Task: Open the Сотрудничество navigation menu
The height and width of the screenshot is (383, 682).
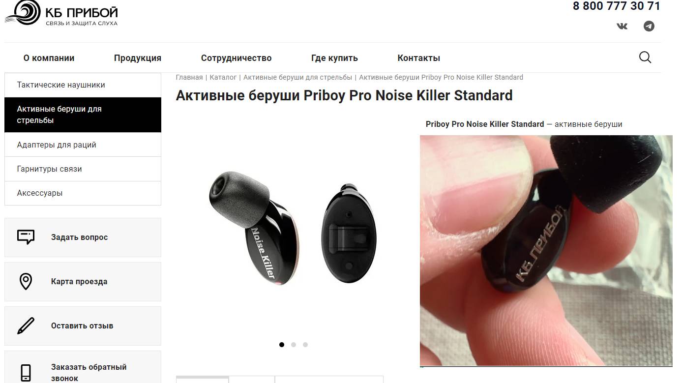Action: (237, 58)
